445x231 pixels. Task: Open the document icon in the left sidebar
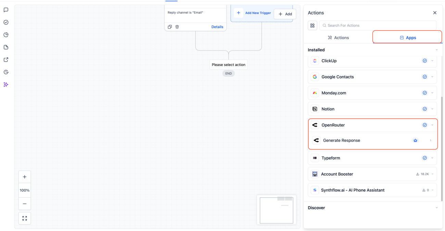click(5, 47)
